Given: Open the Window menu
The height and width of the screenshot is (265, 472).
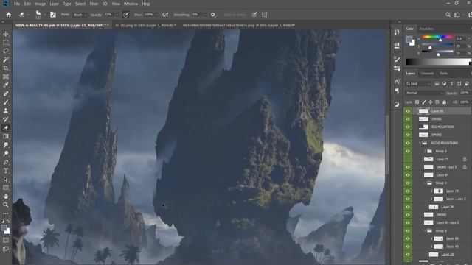Looking at the screenshot, I should coord(131,4).
